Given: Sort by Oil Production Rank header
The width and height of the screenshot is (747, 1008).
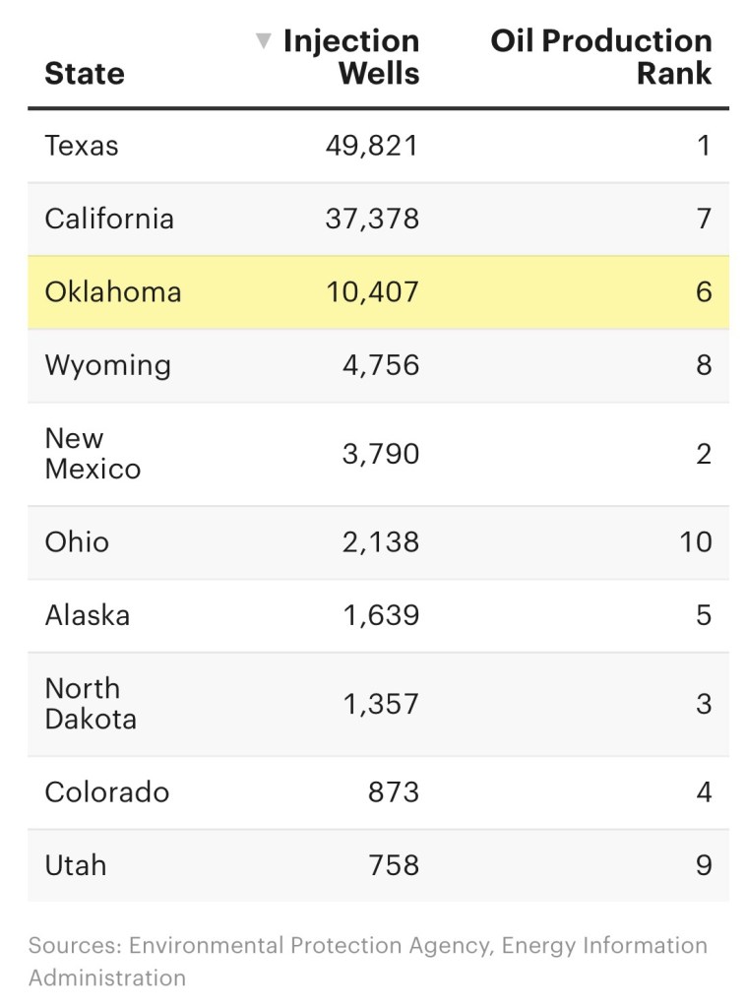Looking at the screenshot, I should (x=601, y=57).
